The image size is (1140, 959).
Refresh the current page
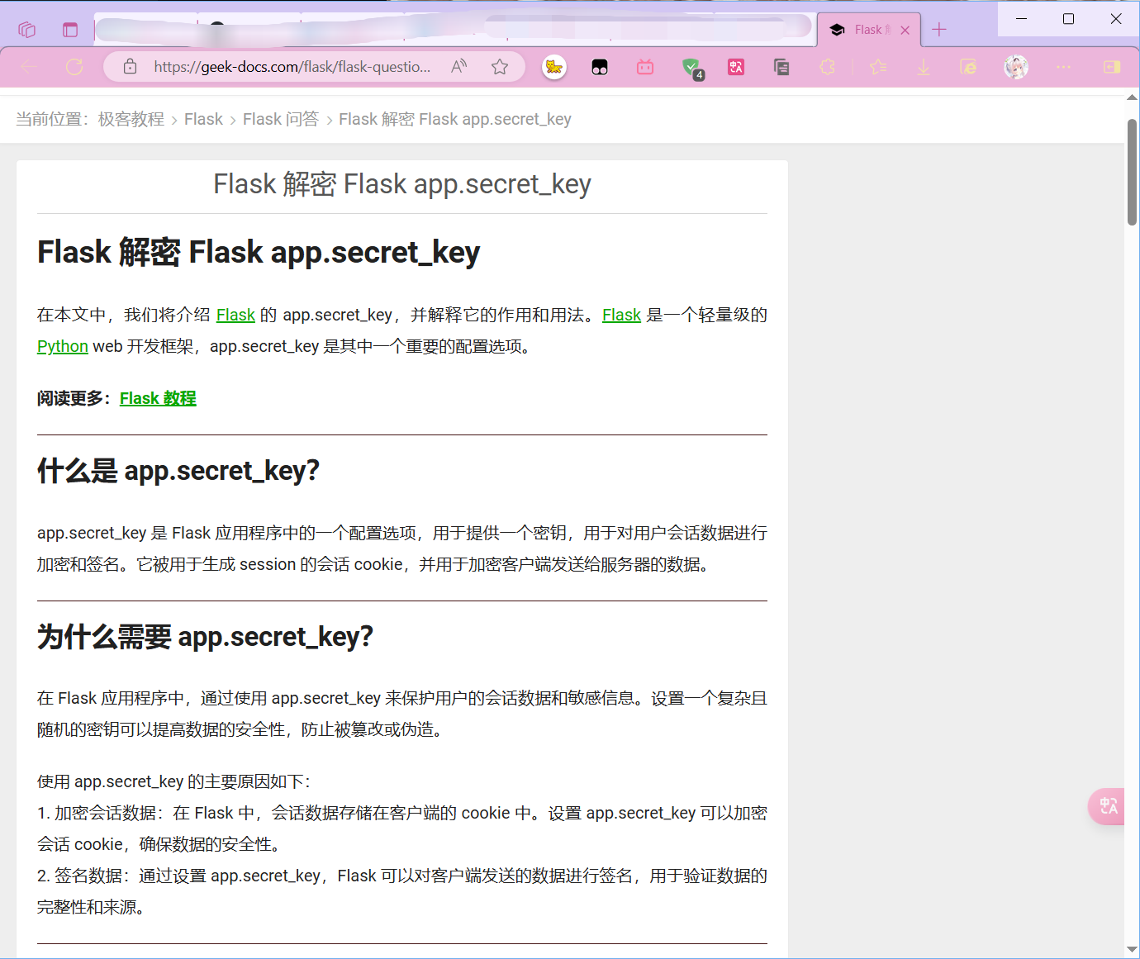[74, 67]
